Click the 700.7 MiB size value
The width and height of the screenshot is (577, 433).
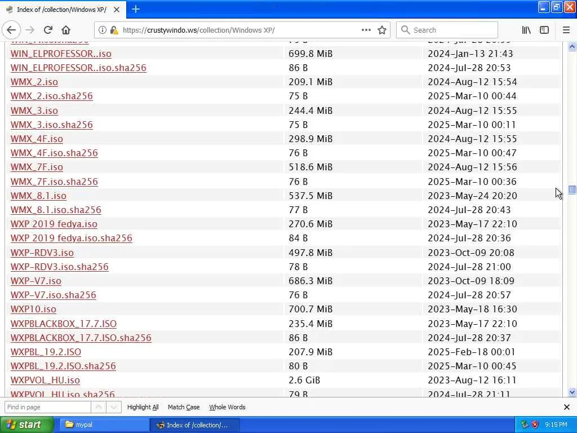point(310,310)
